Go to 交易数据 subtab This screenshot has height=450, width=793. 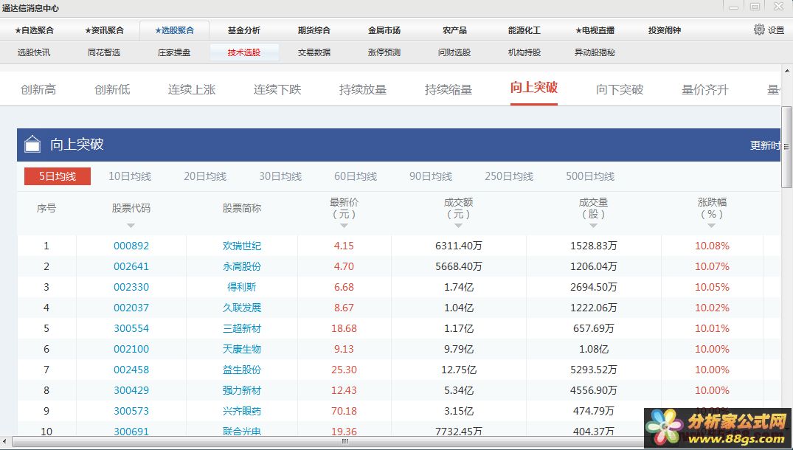314,52
